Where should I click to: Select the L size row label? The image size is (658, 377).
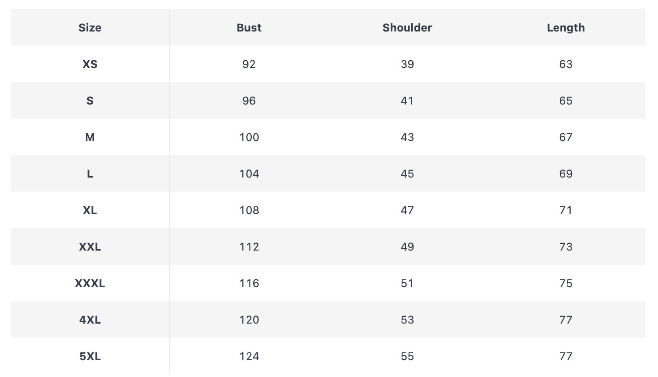pyautogui.click(x=90, y=174)
